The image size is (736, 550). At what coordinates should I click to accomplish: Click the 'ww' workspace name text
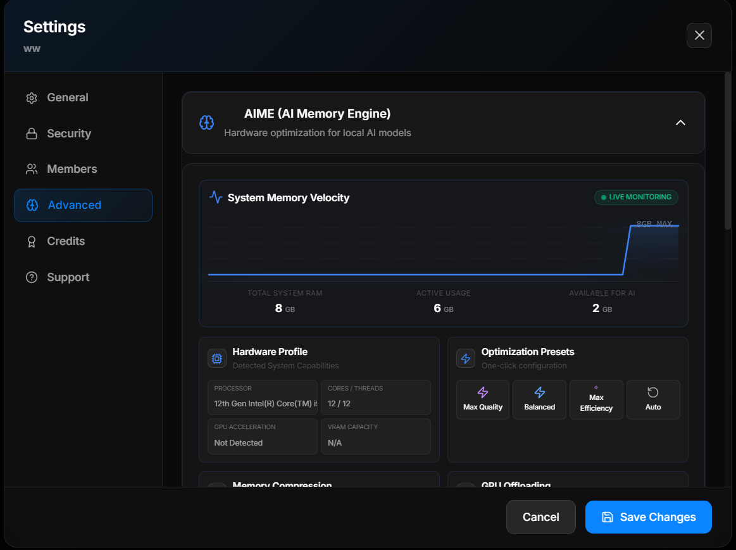coord(32,49)
